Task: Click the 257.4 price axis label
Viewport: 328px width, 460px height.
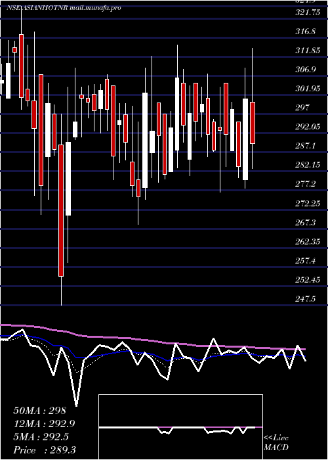Action: coord(306,260)
